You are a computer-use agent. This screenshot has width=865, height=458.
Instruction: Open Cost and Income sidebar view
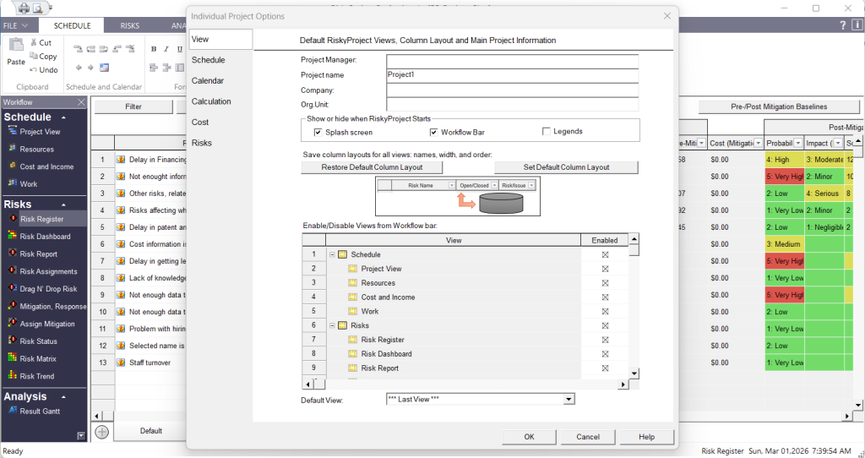46,166
